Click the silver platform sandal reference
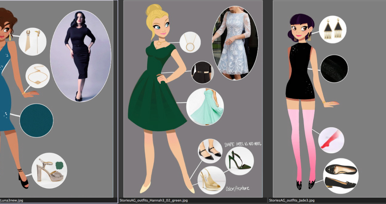The height and width of the screenshot is (204, 386). tap(49, 170)
